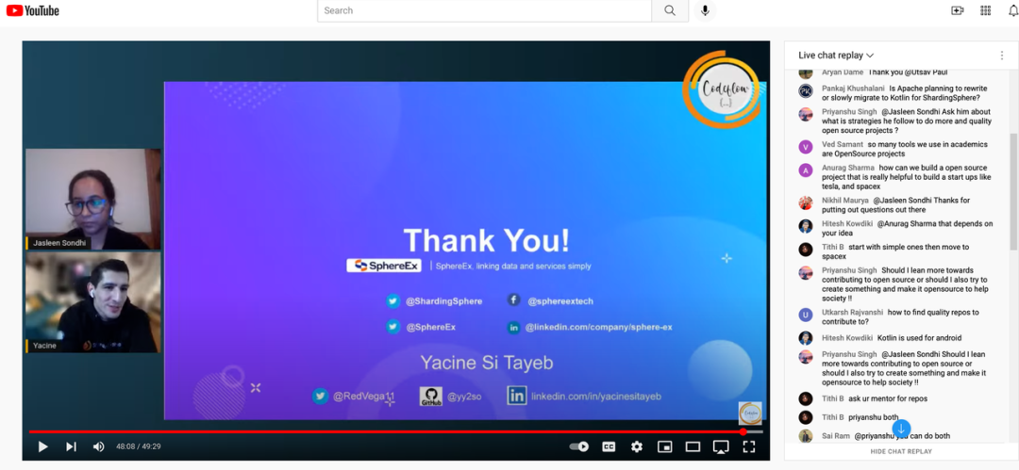The image size is (1019, 470).
Task: Select author name Pankaj Khushalani
Action: [852, 89]
